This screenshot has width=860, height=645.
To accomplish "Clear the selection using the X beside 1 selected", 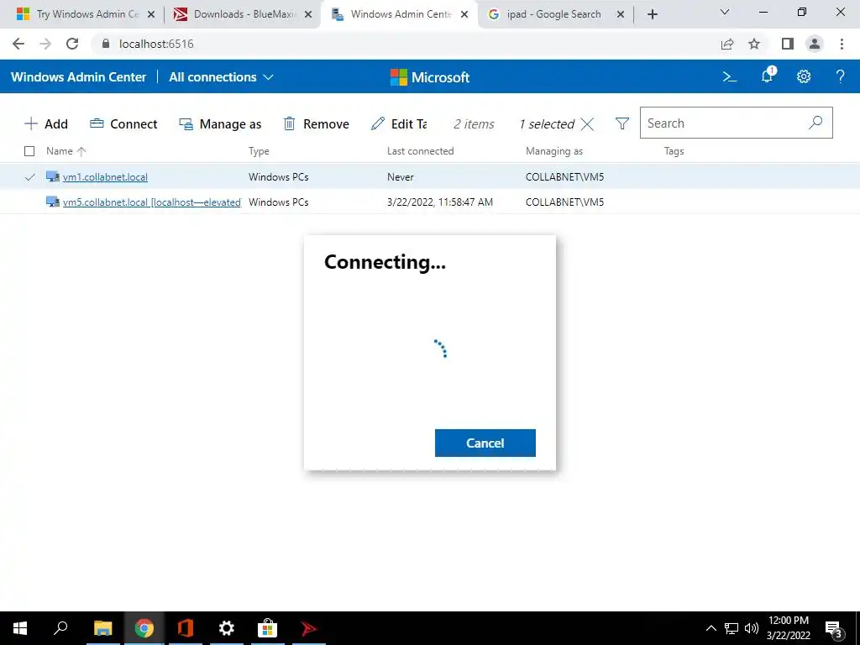I will (587, 124).
